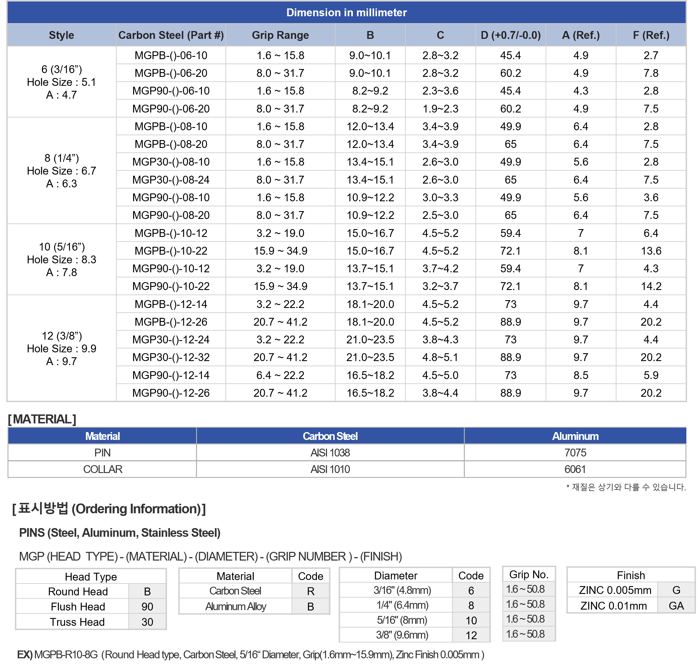Select part number MGP90-()-06-20
The width and height of the screenshot is (700, 667).
coord(171,109)
